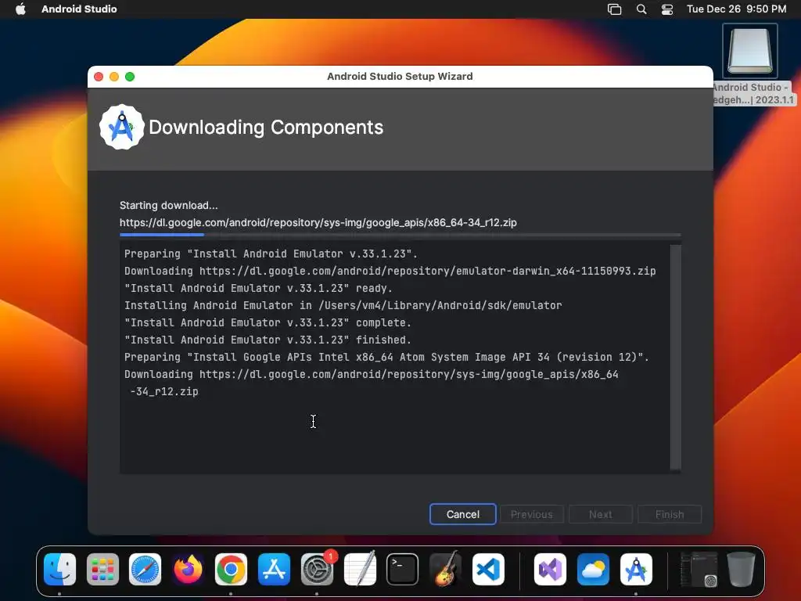Click log line ending with 'complete.'
This screenshot has height=601, width=801.
268,323
